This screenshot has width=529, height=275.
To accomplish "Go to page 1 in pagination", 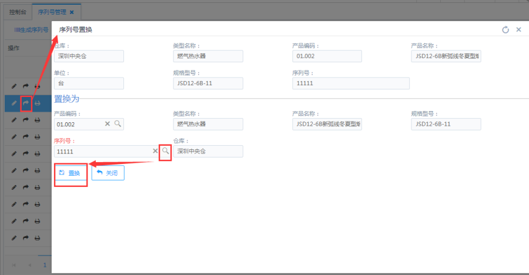I will 44,264.
